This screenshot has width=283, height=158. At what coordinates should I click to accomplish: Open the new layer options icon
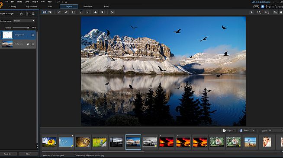pos(27,14)
